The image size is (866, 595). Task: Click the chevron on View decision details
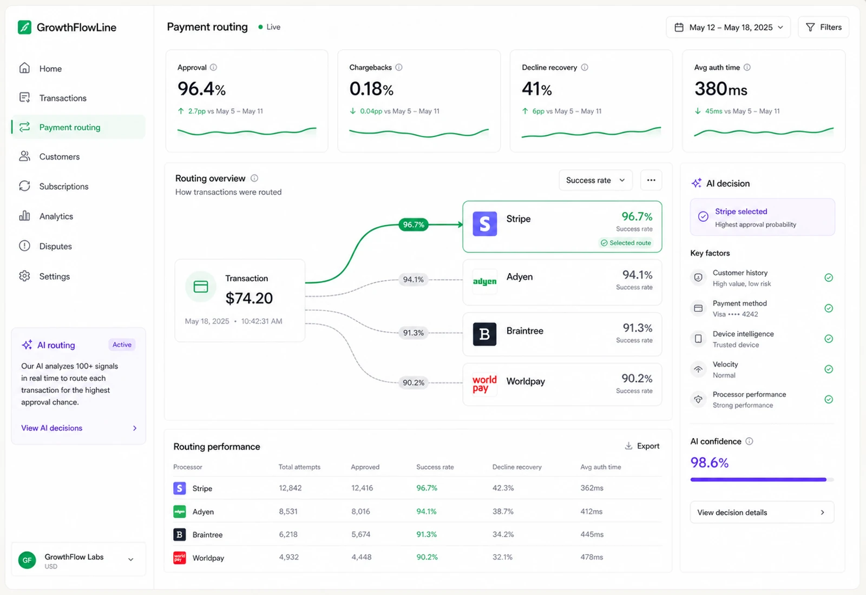822,512
